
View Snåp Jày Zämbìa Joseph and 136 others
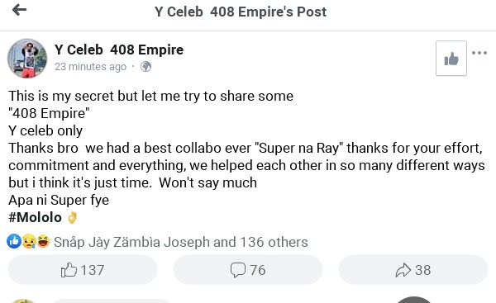pyautogui.click(x=180, y=243)
